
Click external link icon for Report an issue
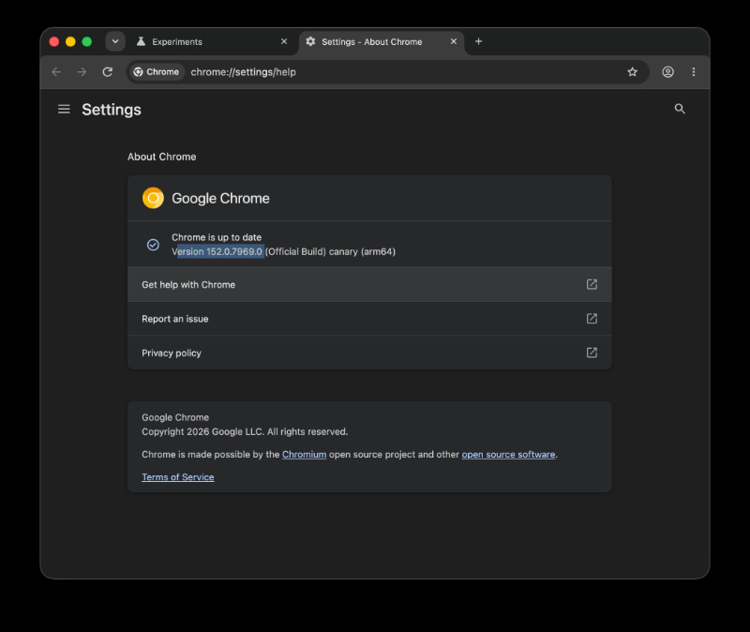[592, 319]
